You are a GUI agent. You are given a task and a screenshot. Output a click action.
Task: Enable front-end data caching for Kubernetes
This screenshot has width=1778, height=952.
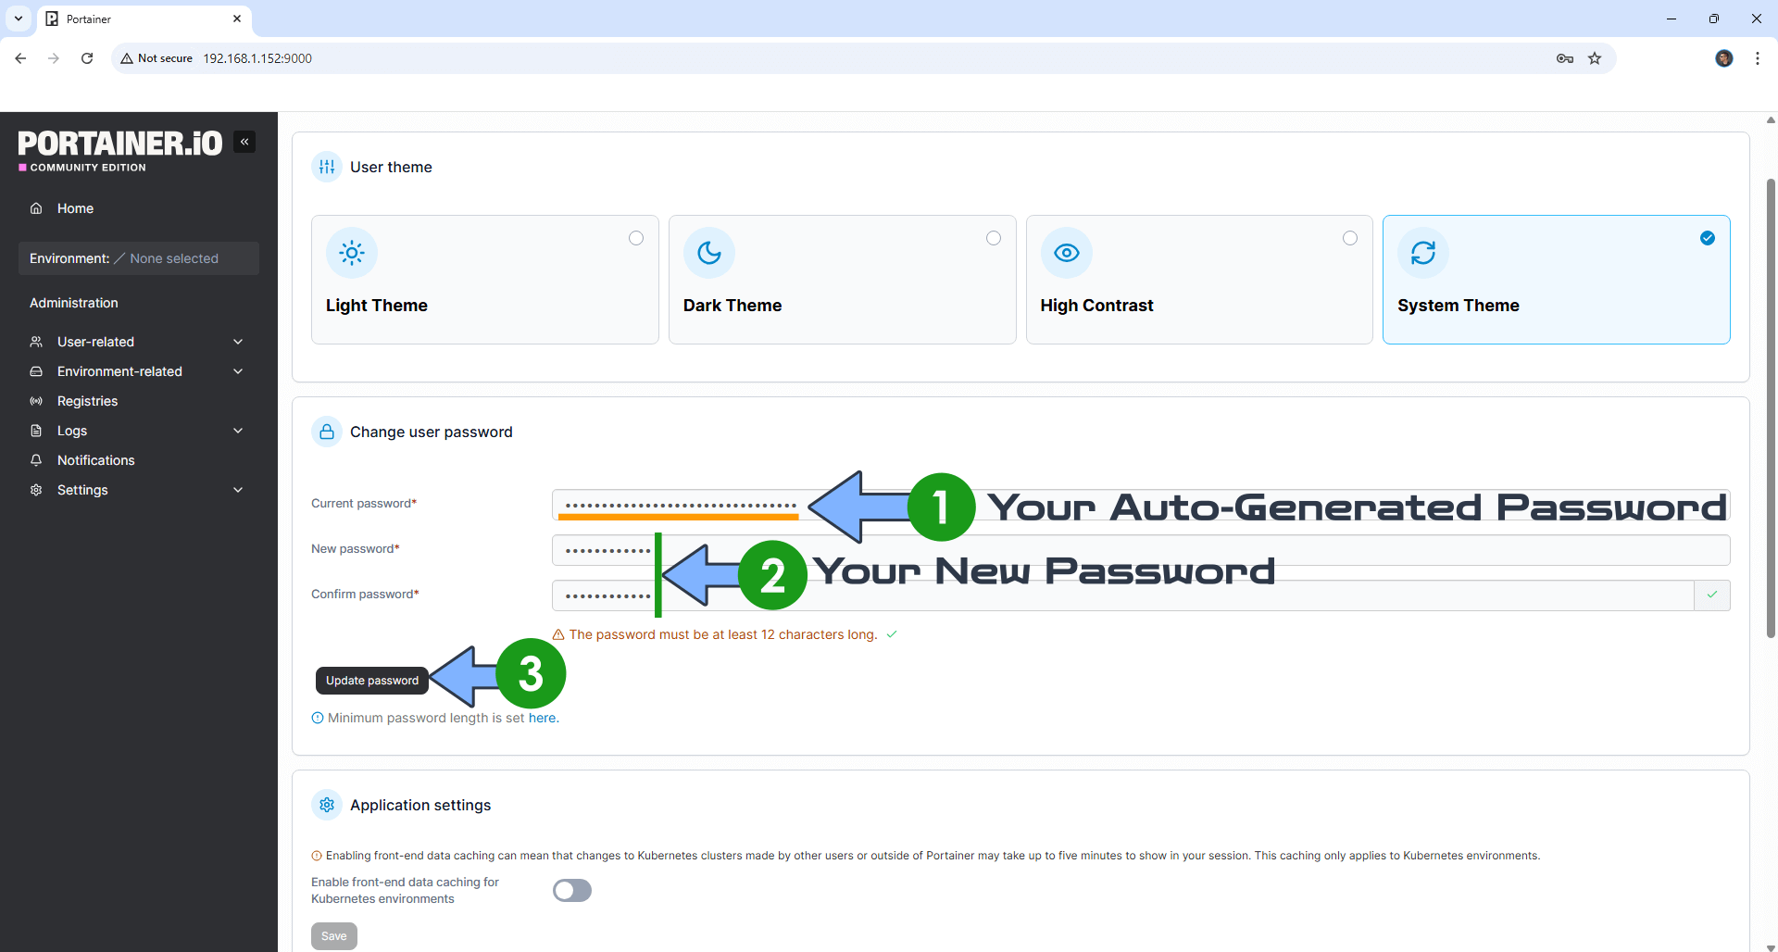571,890
